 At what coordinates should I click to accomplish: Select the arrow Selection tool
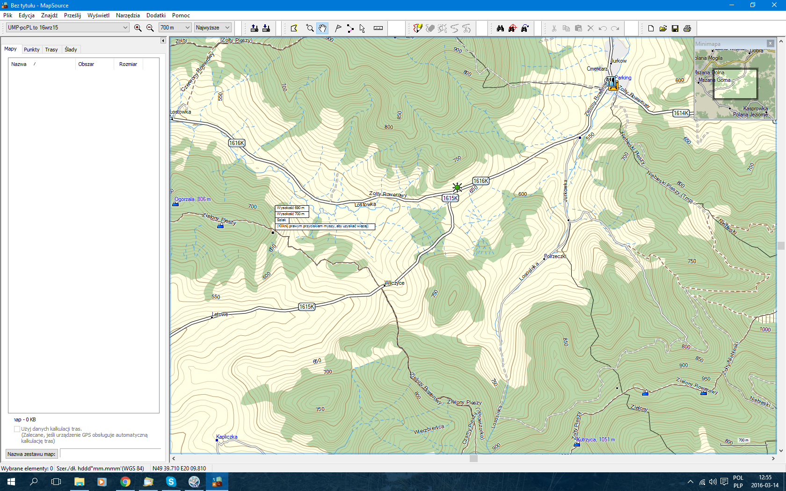[x=362, y=28]
